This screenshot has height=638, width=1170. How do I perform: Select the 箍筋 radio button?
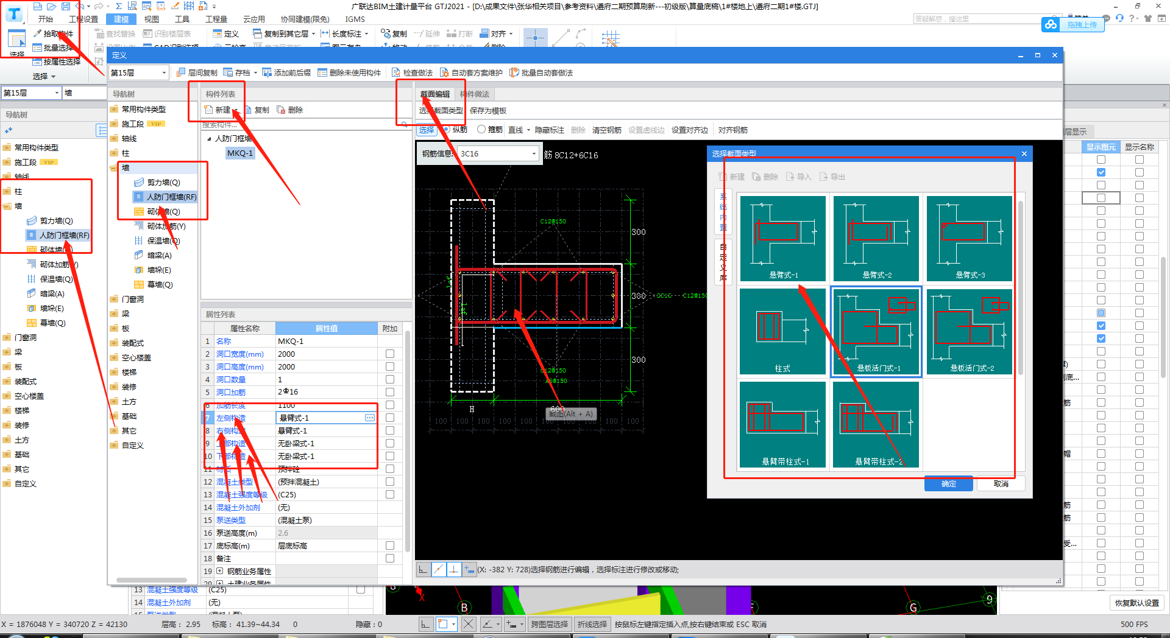click(x=481, y=130)
